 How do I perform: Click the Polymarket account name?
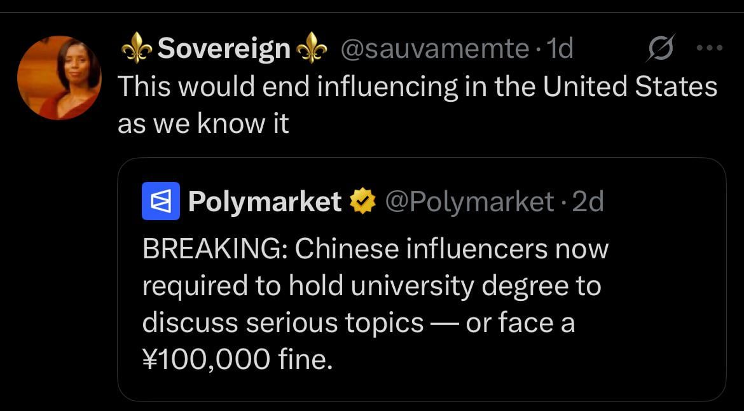(x=265, y=202)
